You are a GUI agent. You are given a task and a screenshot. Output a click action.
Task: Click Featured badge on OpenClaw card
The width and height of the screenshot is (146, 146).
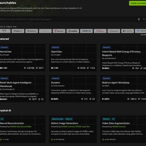(x=55, y=47)
